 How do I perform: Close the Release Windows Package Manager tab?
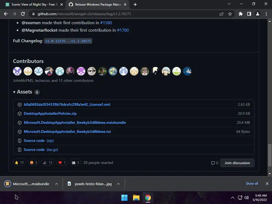click(125, 5)
